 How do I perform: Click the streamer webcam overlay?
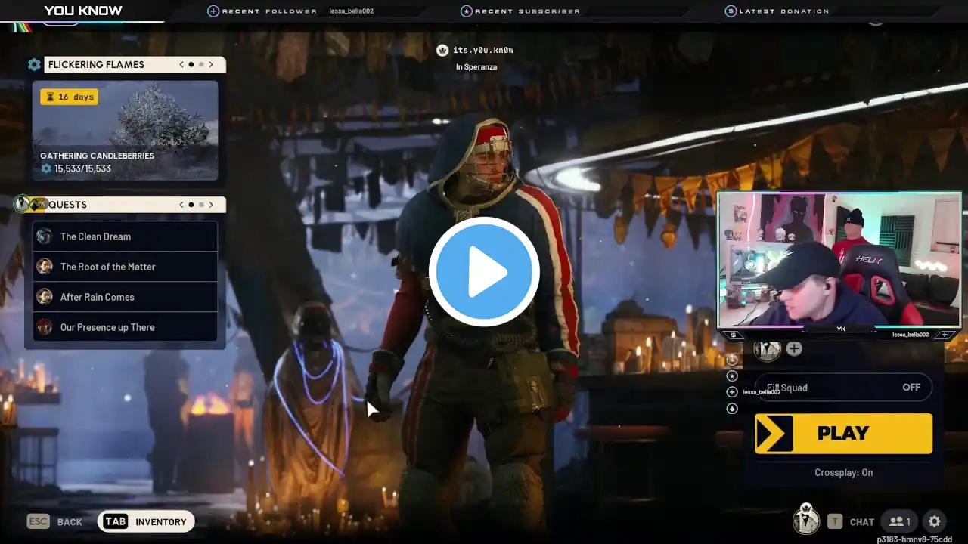click(x=839, y=260)
